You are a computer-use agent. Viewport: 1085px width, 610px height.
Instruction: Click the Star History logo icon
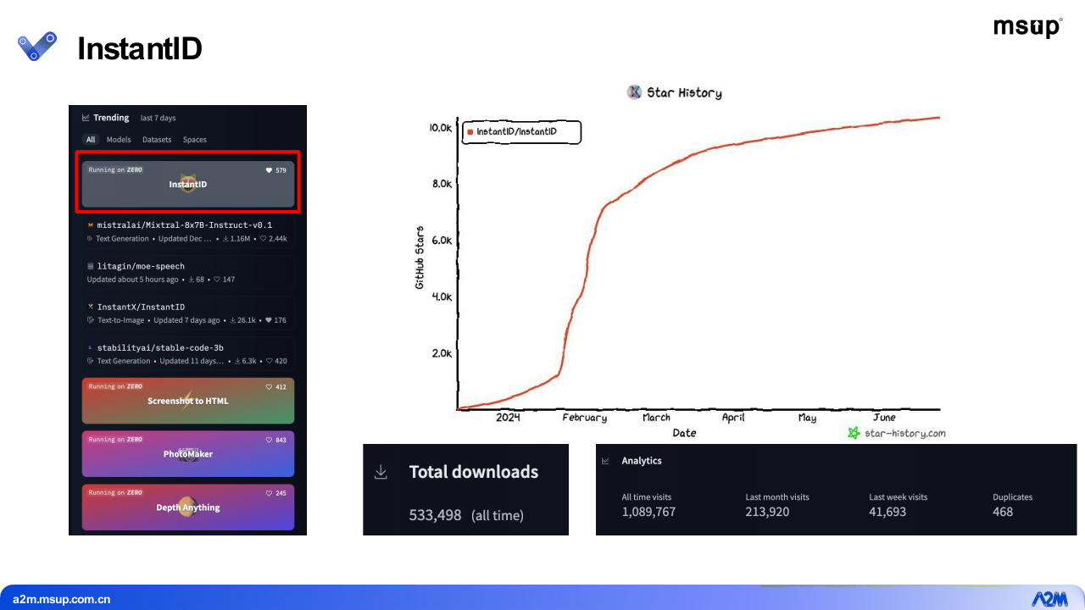click(634, 92)
